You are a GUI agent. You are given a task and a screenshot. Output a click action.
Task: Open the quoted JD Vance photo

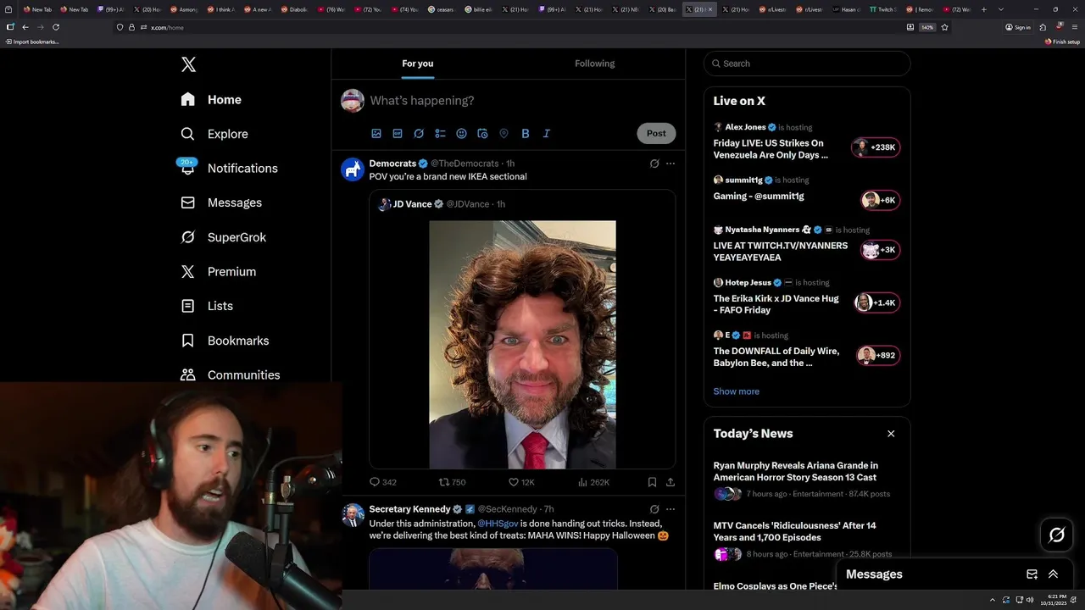pos(522,345)
